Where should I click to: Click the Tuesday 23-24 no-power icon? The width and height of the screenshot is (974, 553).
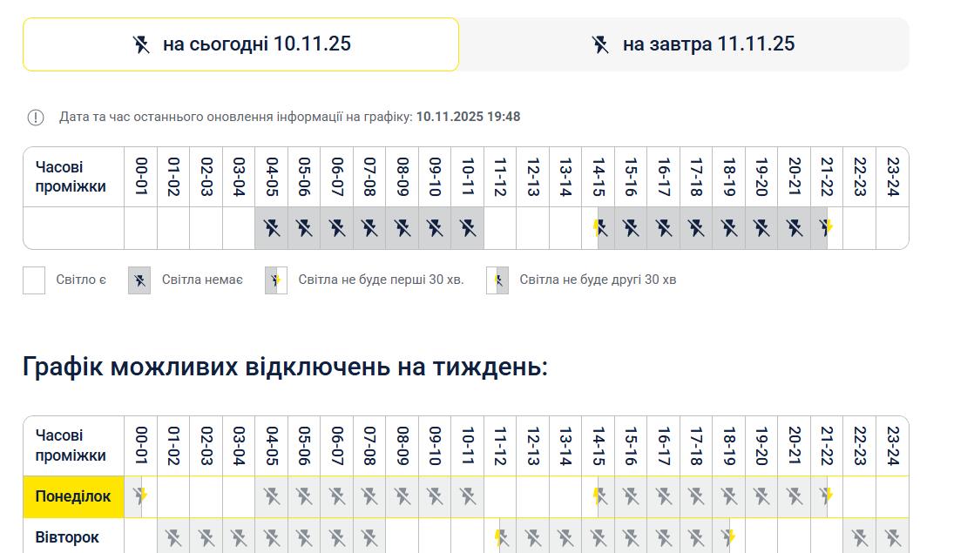(893, 537)
